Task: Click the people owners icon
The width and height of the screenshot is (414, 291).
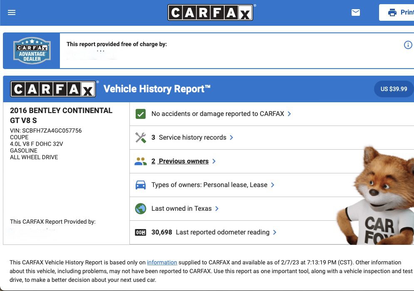Action: point(141,161)
